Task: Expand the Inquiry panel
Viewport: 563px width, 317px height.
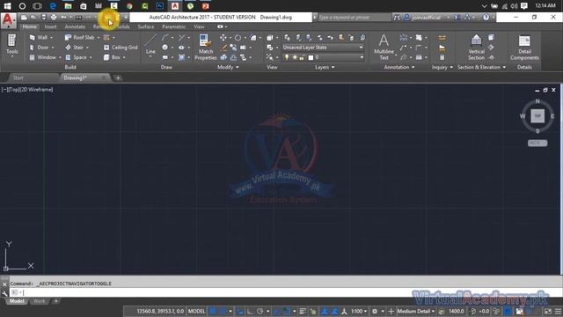Action: (442, 67)
